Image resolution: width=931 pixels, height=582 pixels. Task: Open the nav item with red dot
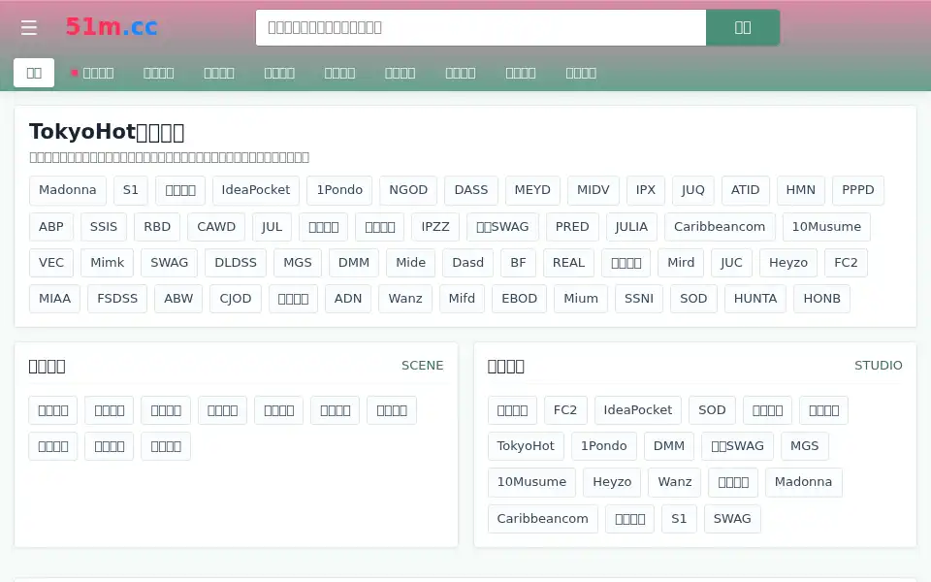coord(93,73)
